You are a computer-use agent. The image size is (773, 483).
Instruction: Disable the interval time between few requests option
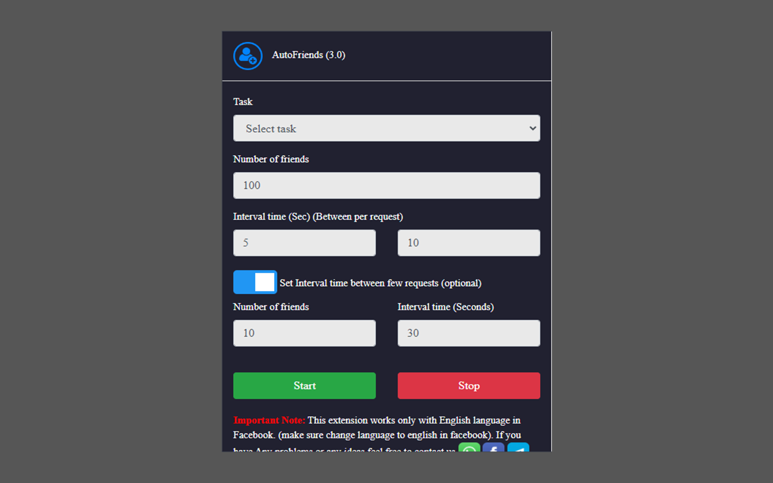click(254, 282)
